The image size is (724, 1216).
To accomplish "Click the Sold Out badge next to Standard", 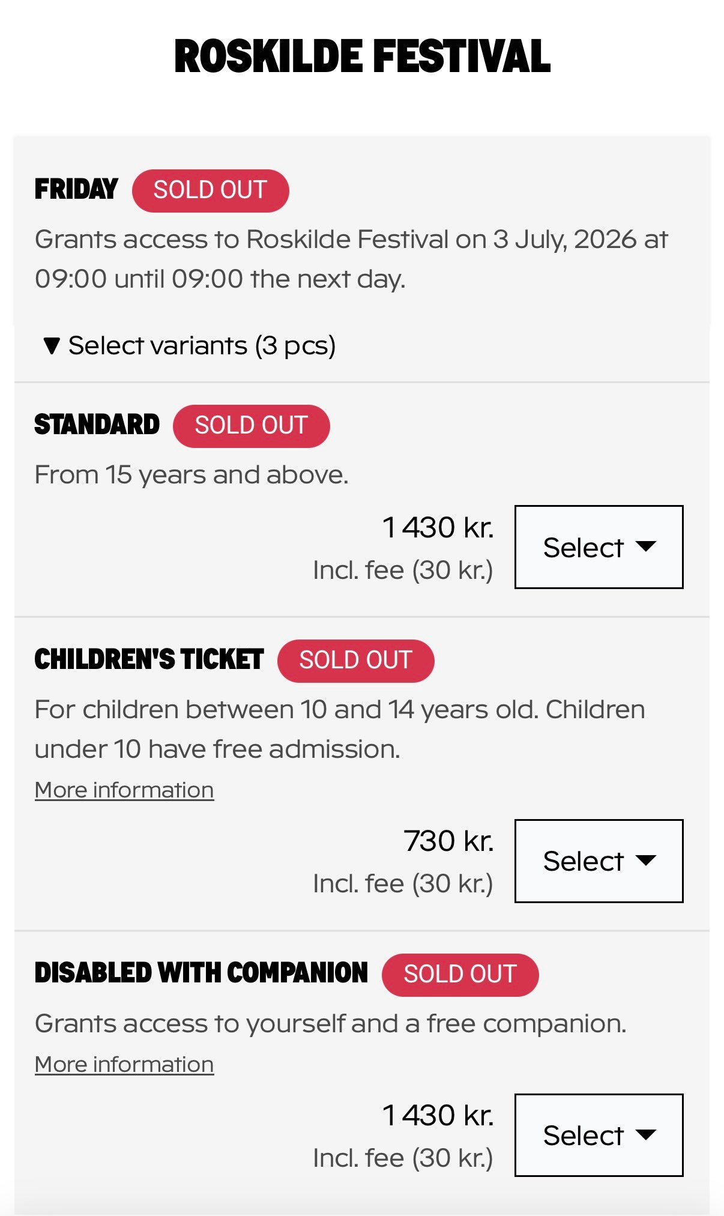I will (251, 426).
